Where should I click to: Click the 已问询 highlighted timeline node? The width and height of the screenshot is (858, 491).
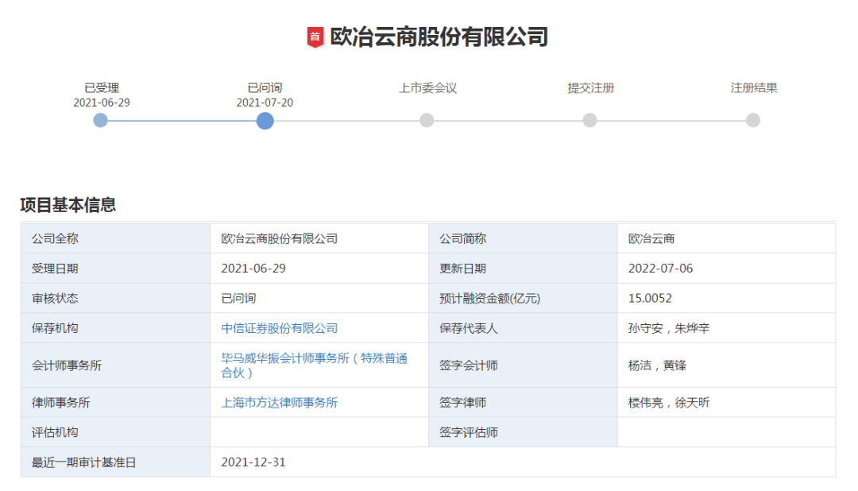(x=265, y=121)
